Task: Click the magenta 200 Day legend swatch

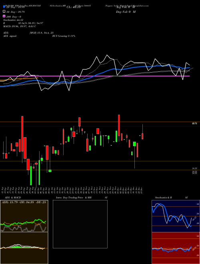Action: (x=4, y=16)
